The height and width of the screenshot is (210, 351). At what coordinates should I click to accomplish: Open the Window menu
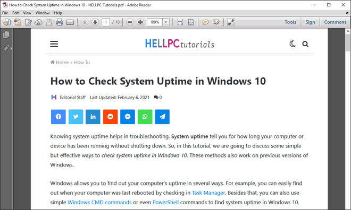click(43, 13)
